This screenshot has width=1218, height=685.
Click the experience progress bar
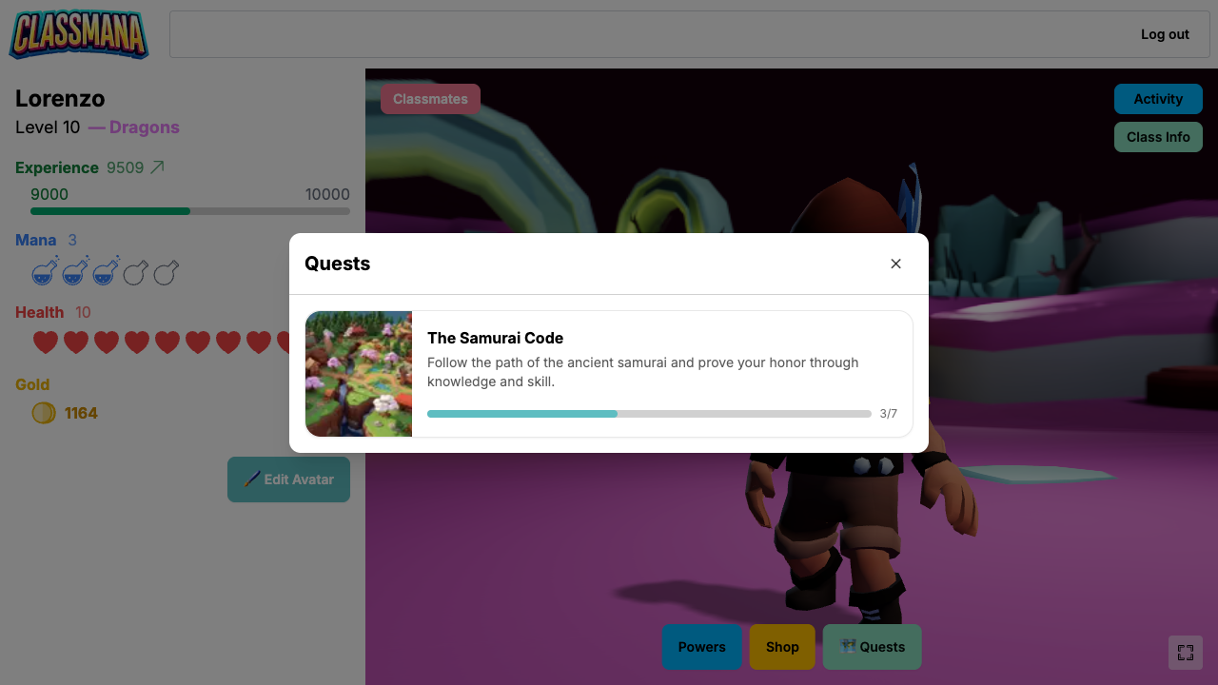190,211
